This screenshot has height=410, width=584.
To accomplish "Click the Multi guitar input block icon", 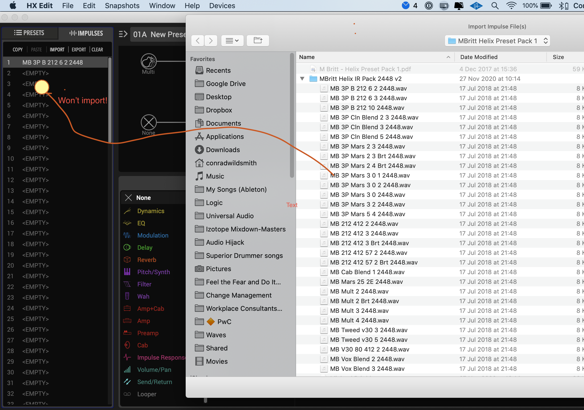I will [x=149, y=61].
